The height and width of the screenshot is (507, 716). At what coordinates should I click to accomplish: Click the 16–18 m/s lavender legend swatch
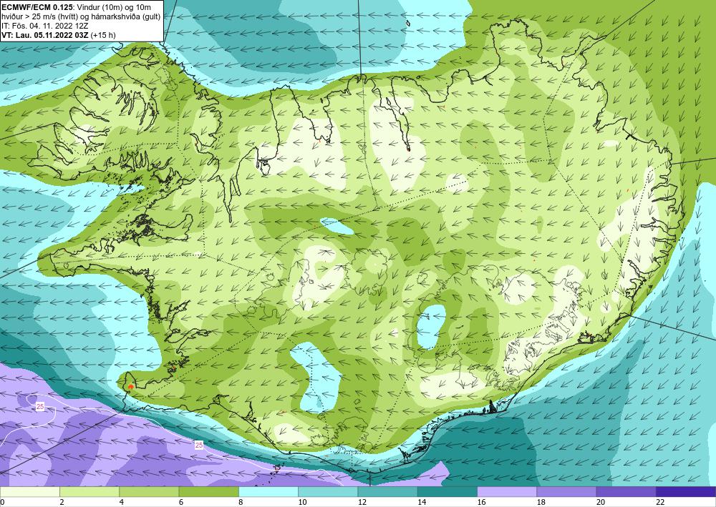[507, 492]
